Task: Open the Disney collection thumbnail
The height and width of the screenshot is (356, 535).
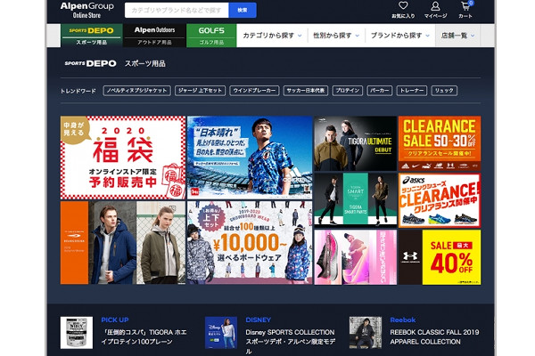Action: coord(220,332)
